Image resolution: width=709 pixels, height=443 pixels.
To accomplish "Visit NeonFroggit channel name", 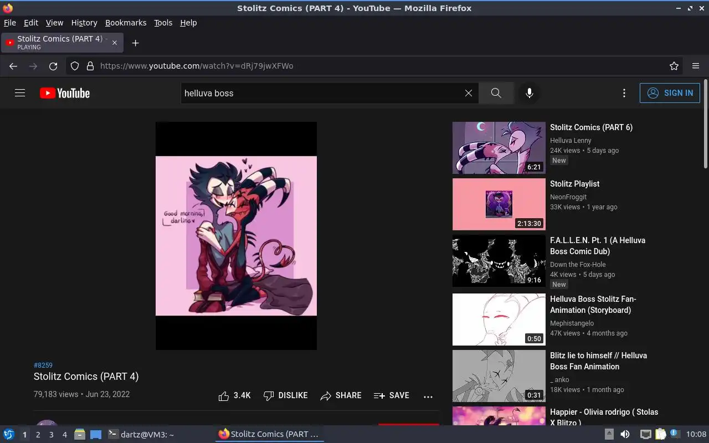I will 568,197.
